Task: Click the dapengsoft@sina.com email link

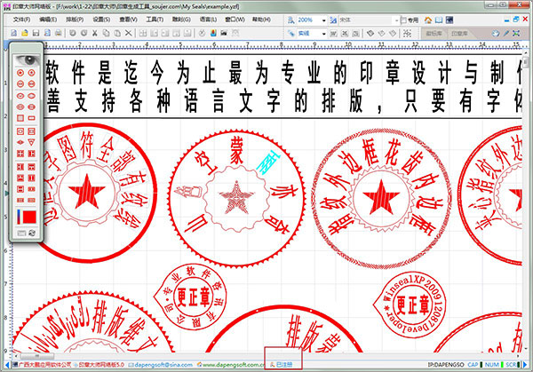Action: tap(163, 365)
